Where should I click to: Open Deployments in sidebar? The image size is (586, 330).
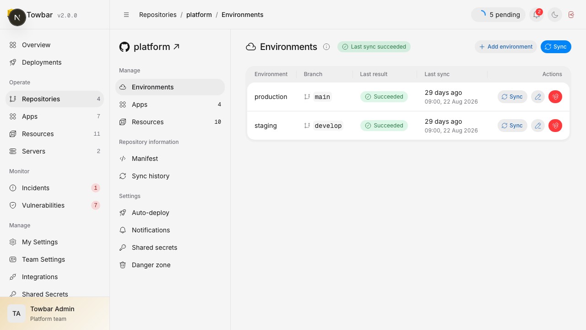click(55, 62)
